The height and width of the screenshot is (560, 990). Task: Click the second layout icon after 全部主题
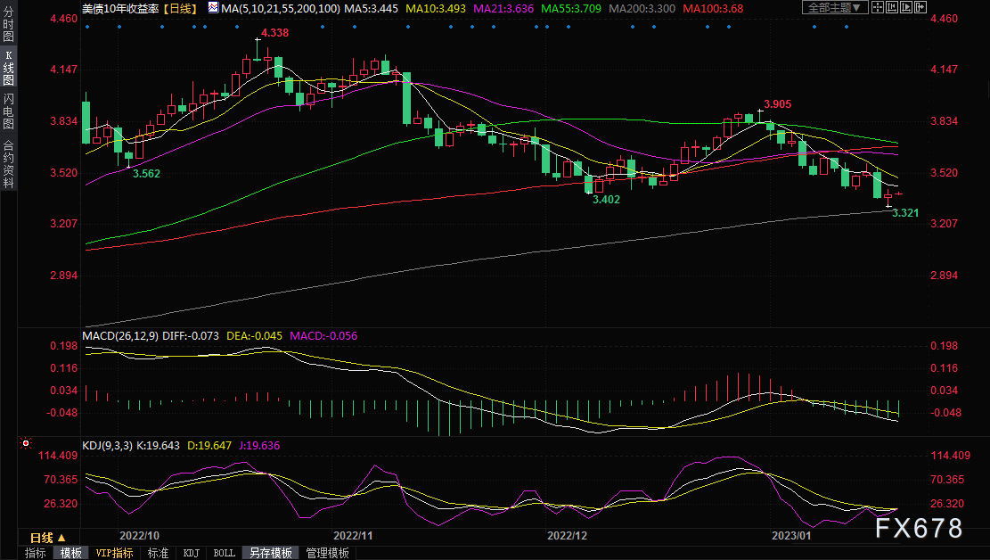coord(891,7)
